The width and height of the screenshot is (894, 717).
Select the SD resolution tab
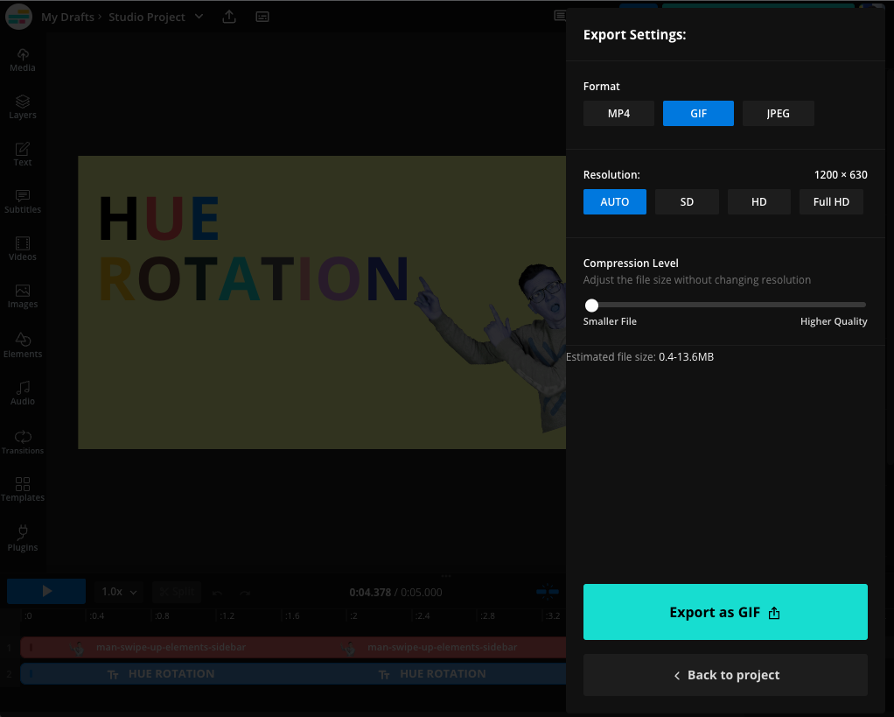click(x=687, y=201)
